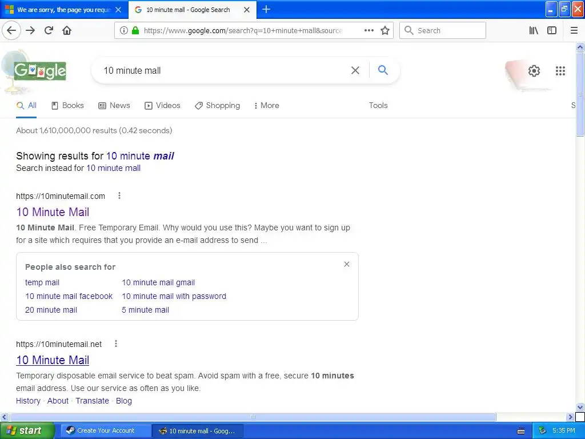Open page actions three-dot menu in address bar
Screen dimensions: 585x439
pyautogui.click(x=368, y=31)
